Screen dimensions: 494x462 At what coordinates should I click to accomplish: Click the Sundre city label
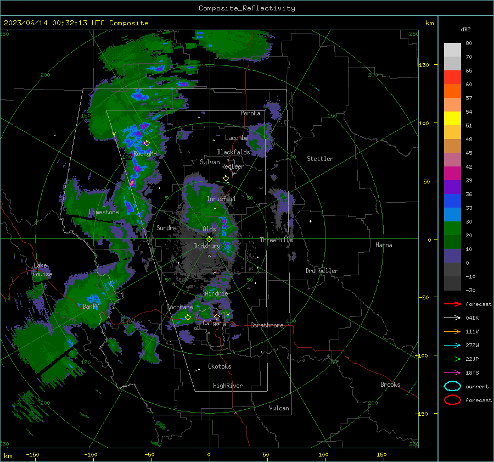pos(166,227)
